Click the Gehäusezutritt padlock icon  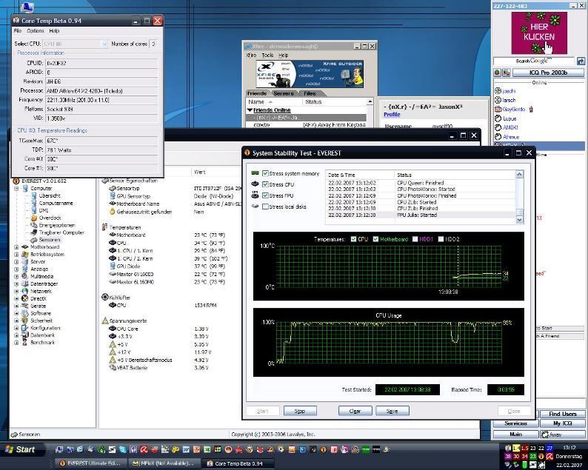point(112,212)
